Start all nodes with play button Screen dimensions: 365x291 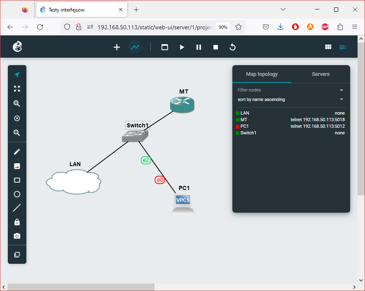(x=182, y=47)
